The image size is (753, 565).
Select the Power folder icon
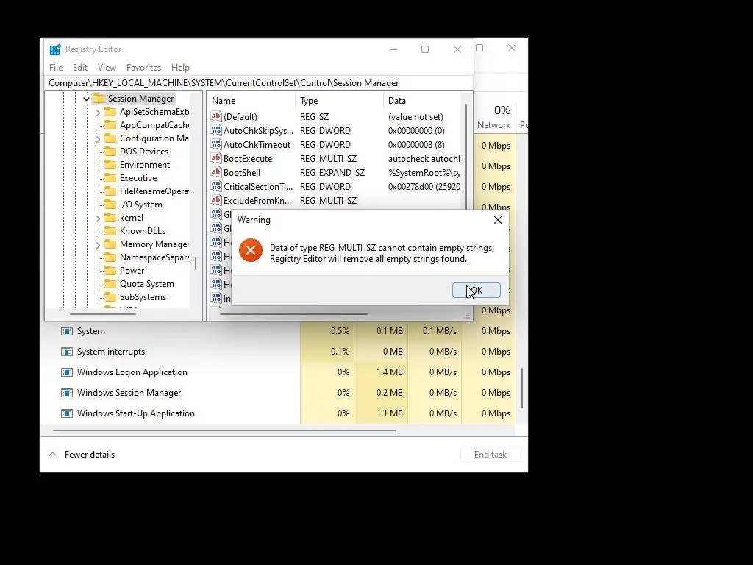point(110,271)
